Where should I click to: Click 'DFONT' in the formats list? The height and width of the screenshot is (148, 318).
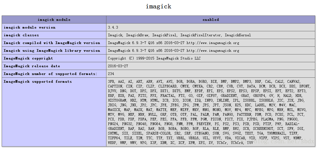pyautogui.click(x=304, y=86)
